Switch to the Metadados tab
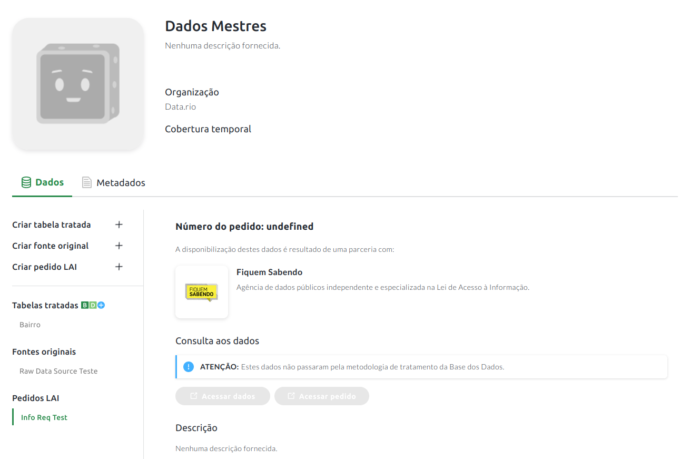Screen dimensions: 690x459 pos(114,183)
